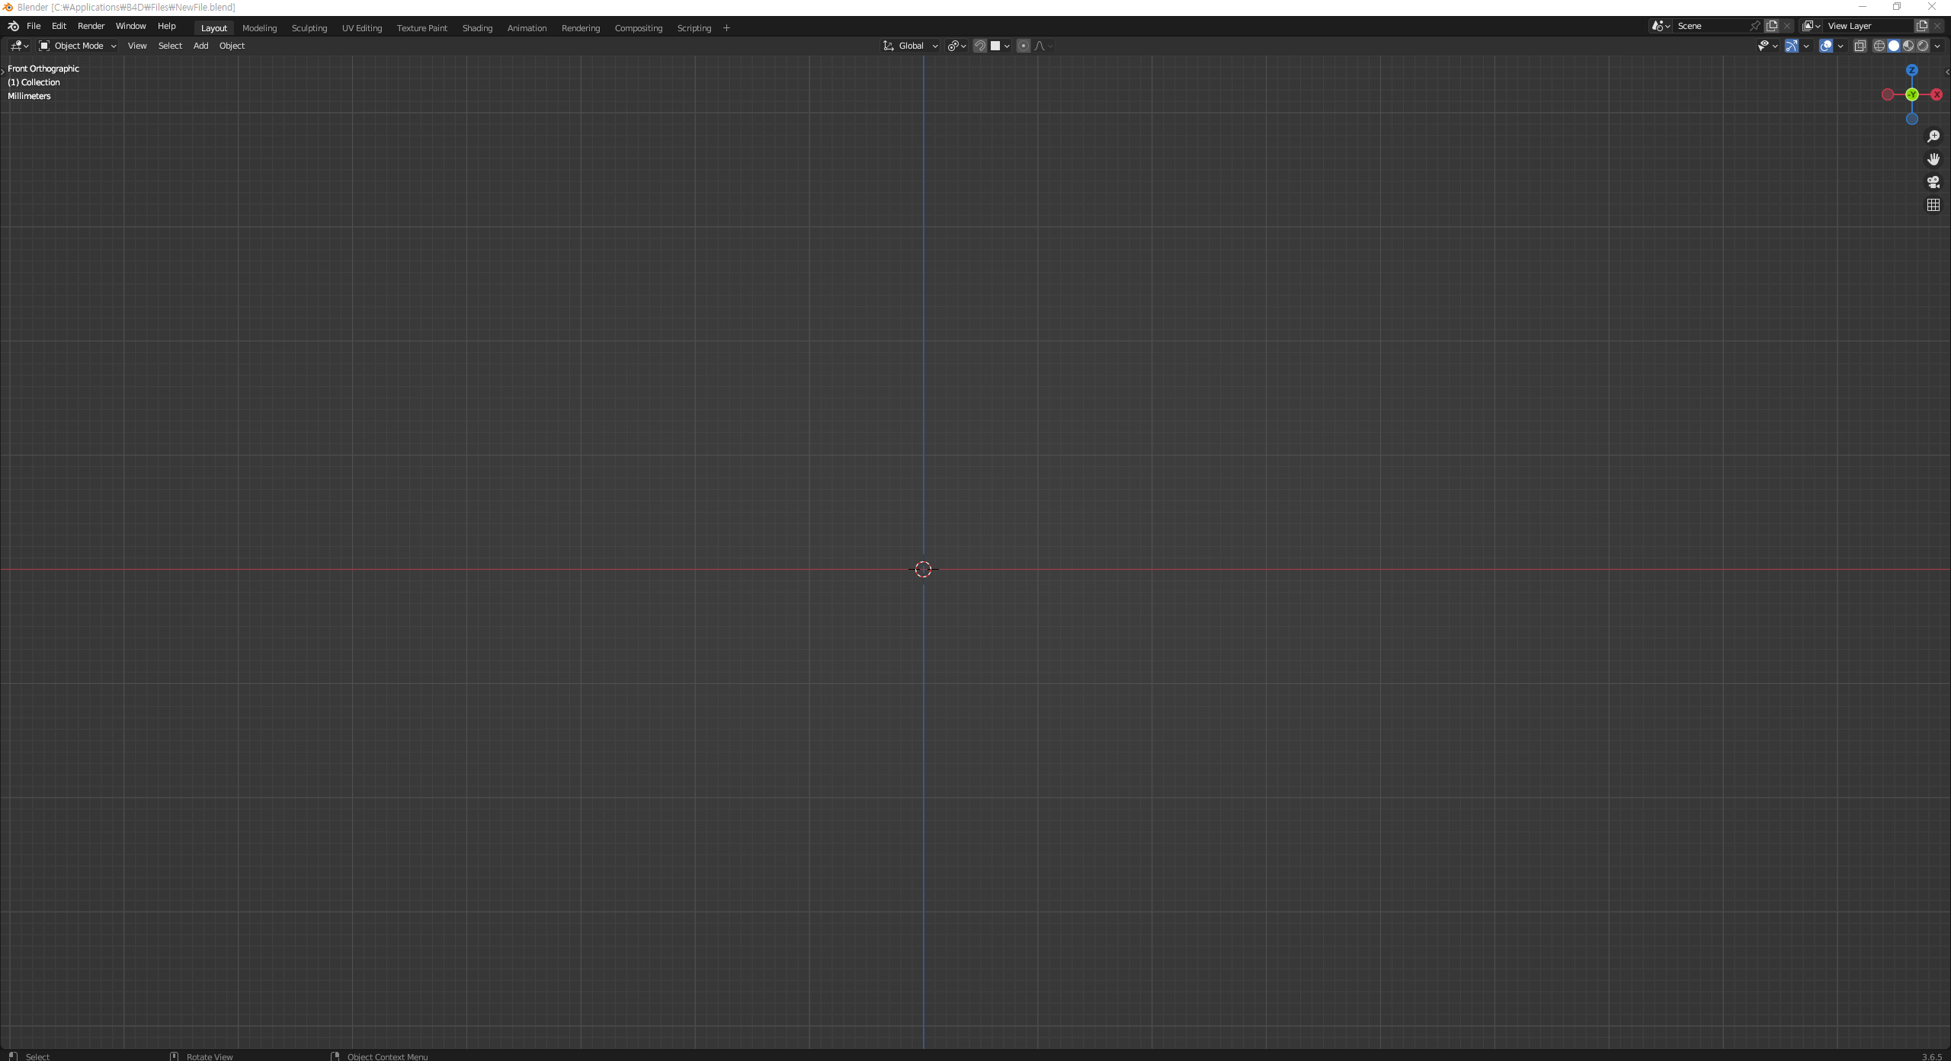Switch to the Scripting workspace tab

point(694,28)
